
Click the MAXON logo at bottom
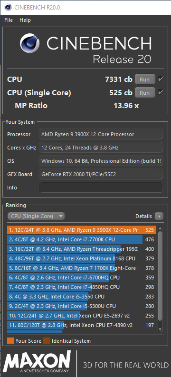(37, 363)
